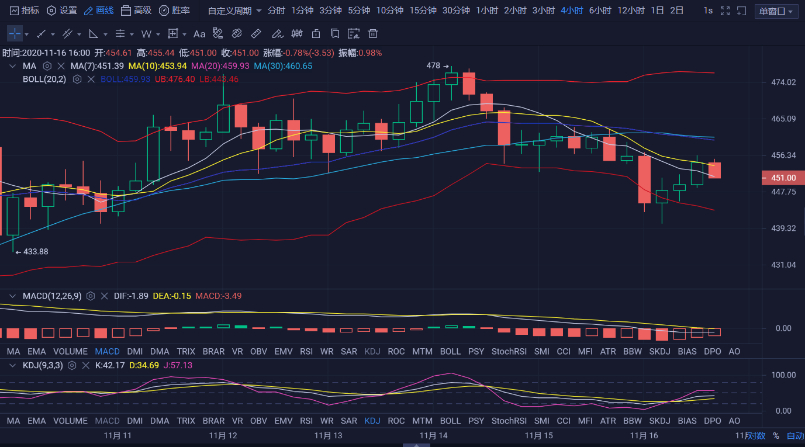Screen dimensions: 805x447
Task: Click the 451.00 current price label
Action: click(783, 178)
